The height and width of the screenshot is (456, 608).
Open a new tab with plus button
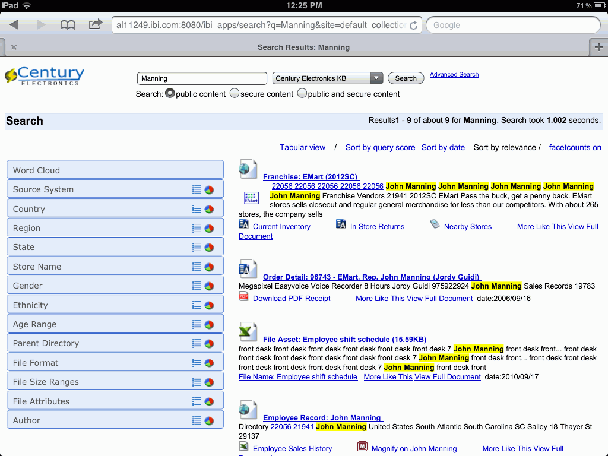598,47
